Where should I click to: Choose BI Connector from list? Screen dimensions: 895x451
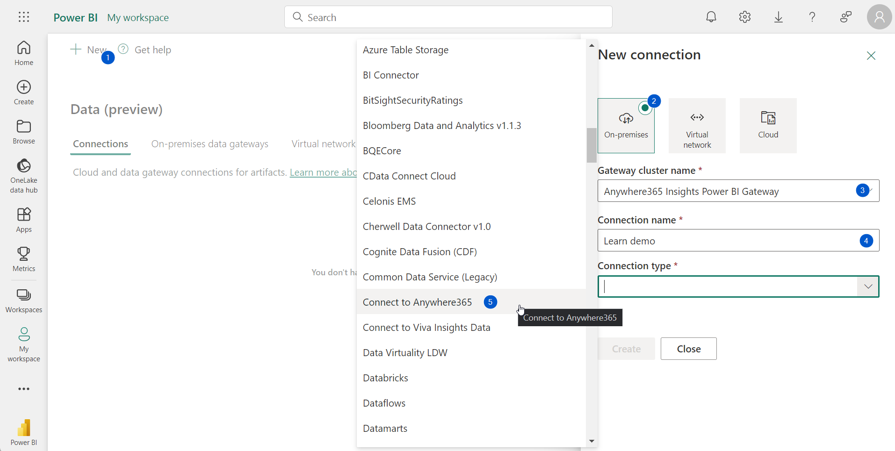pos(471,75)
